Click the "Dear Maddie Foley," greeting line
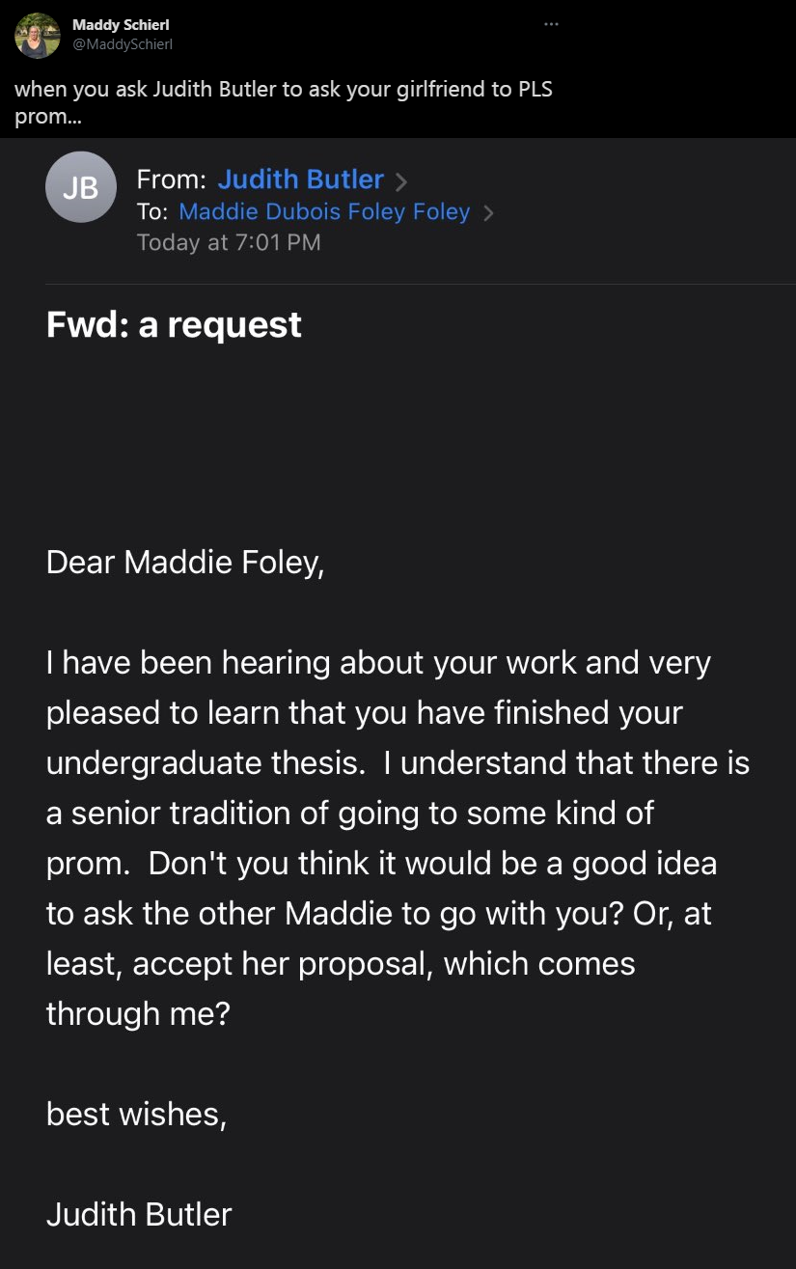The image size is (796, 1269). [x=185, y=562]
